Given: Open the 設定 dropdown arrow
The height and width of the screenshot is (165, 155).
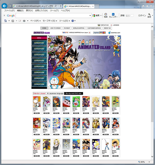Looking at the screenshot, I should pos(152,15).
